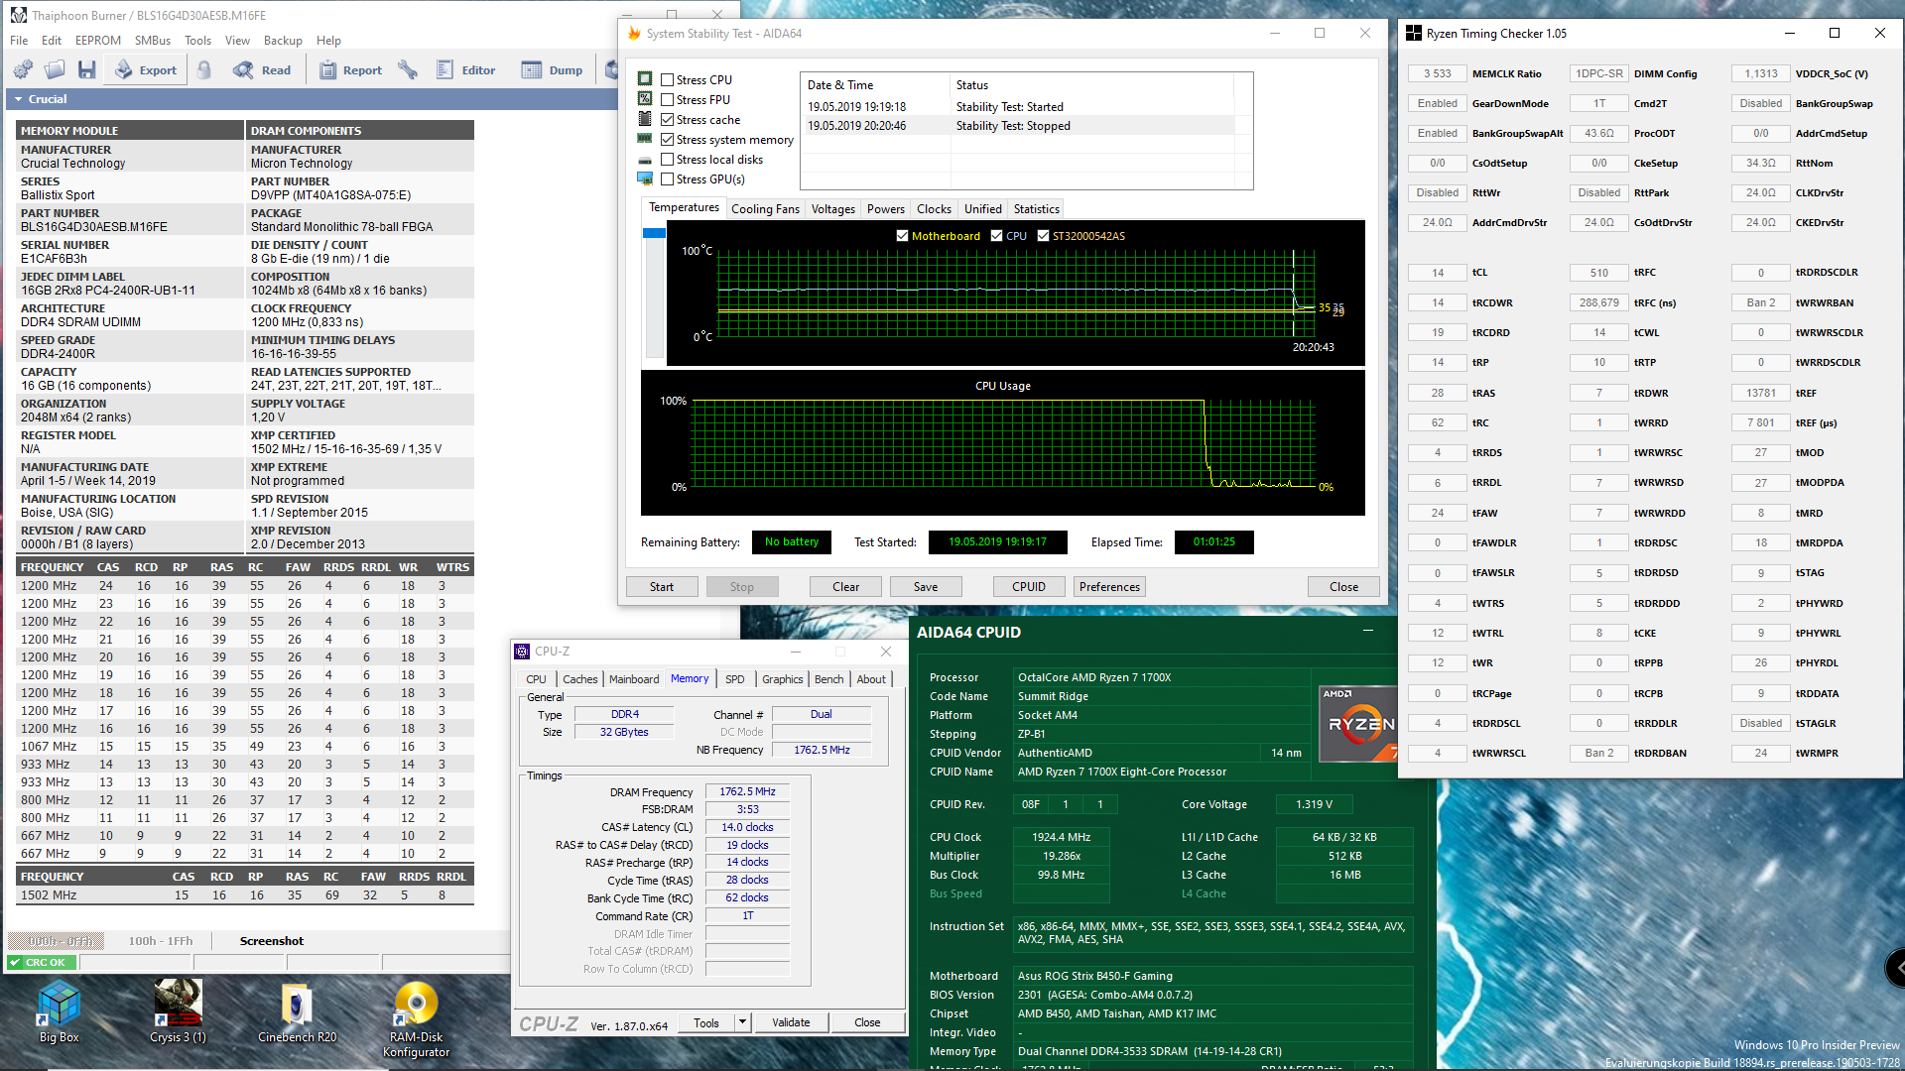
Task: Toggle the Motherboard temperature graph checkbox
Action: coord(902,236)
